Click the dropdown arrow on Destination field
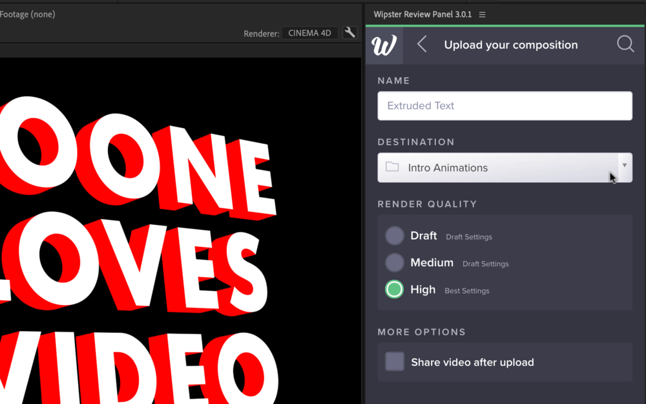Image resolution: width=646 pixels, height=404 pixels. click(x=625, y=165)
